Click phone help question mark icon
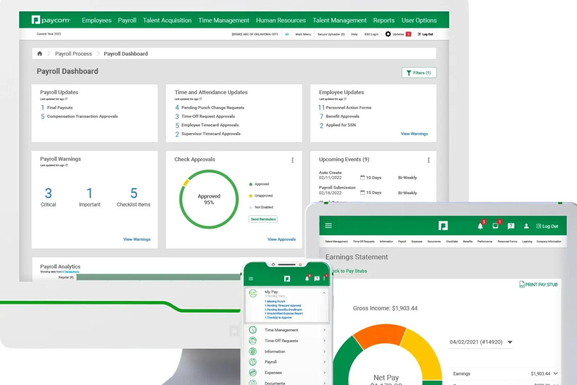 pyautogui.click(x=317, y=279)
